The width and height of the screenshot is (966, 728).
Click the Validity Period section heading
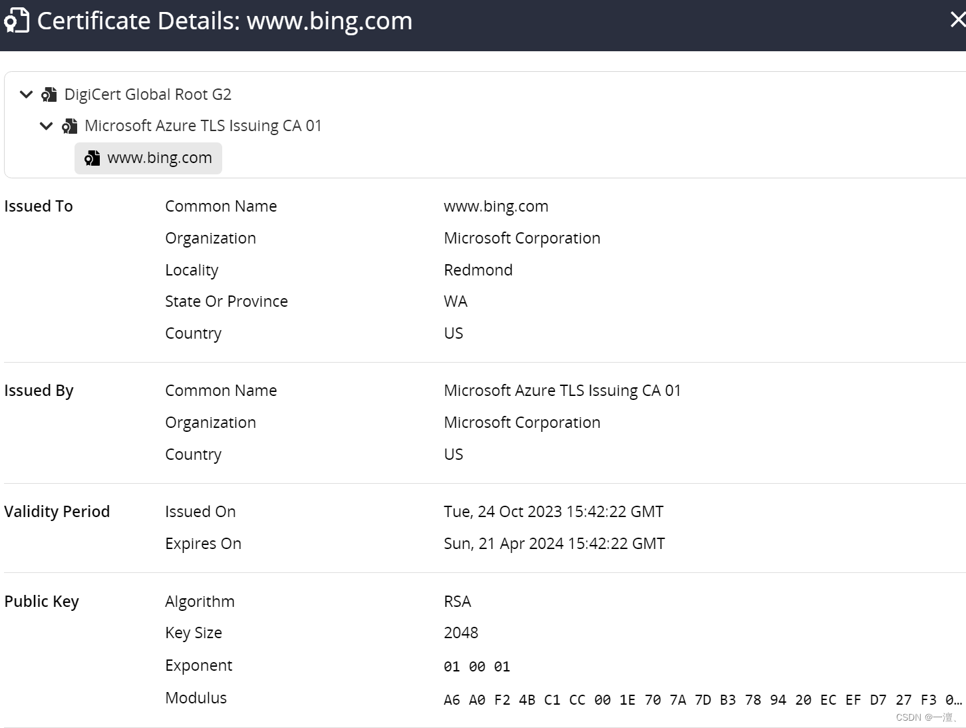[x=57, y=512]
